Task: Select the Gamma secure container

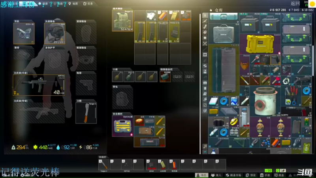Action: tap(122, 126)
